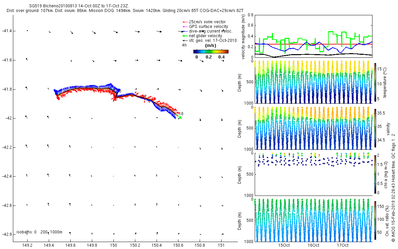Viewport: 398px width, 249px height.
Task: Click the blue dive-avg current legend arrow
Action: [x=185, y=31]
